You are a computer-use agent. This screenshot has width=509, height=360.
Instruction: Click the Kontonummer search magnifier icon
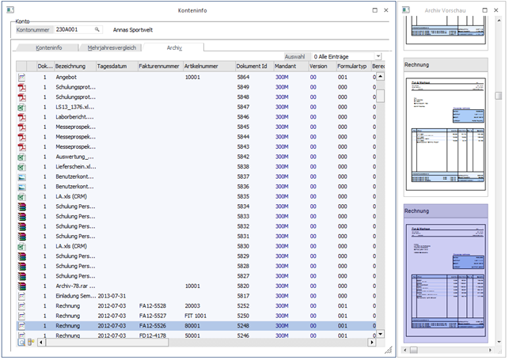tap(97, 28)
